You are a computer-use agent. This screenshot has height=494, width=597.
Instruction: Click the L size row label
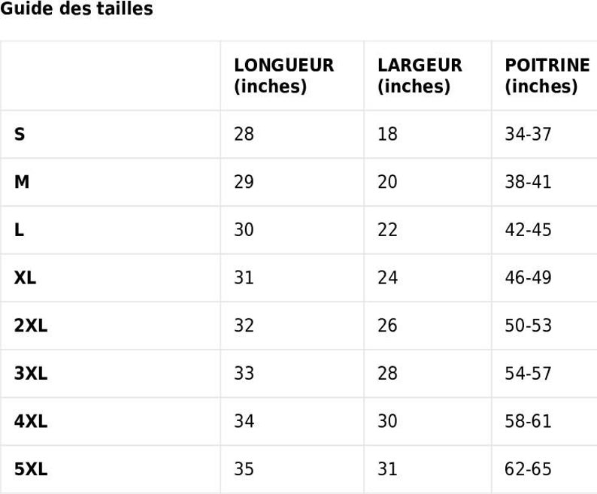[19, 229]
